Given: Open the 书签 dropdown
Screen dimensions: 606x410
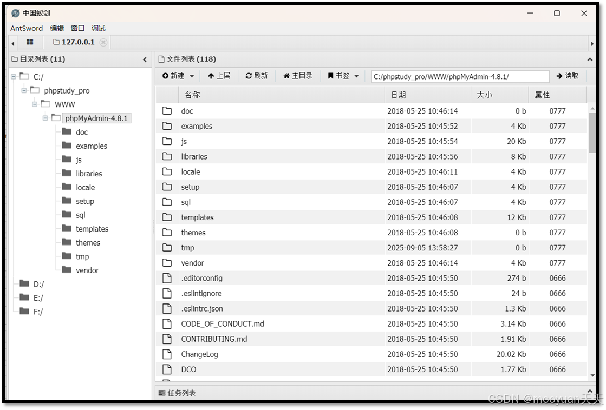Looking at the screenshot, I should pos(343,76).
